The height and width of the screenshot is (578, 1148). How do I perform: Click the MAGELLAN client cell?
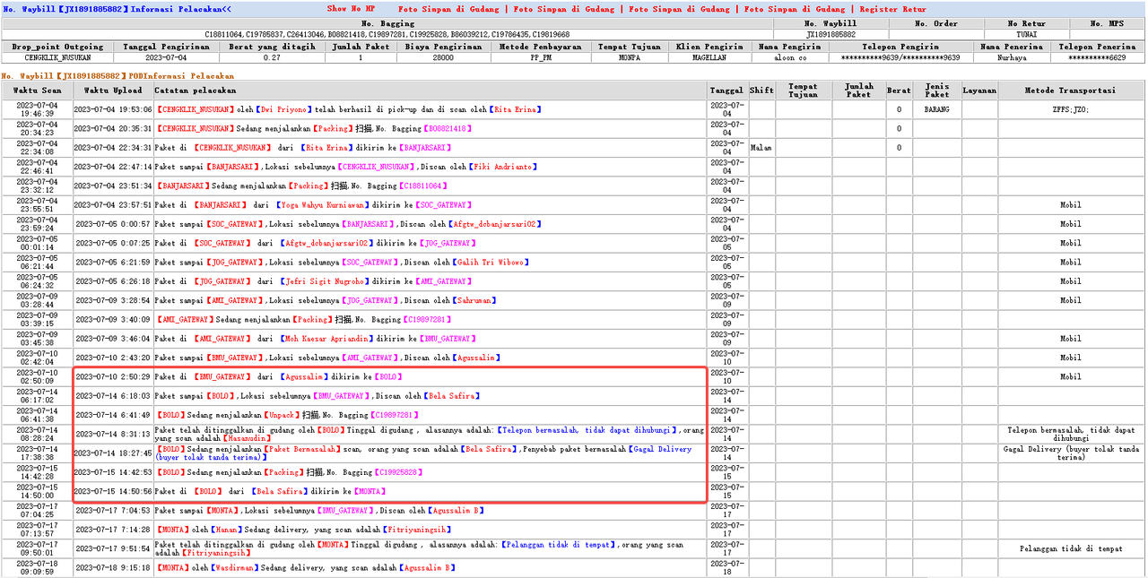pos(711,57)
